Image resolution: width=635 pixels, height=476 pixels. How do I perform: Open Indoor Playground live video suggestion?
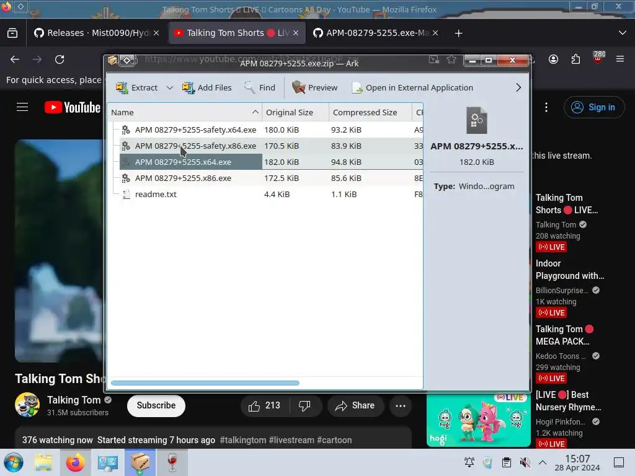pyautogui.click(x=569, y=270)
